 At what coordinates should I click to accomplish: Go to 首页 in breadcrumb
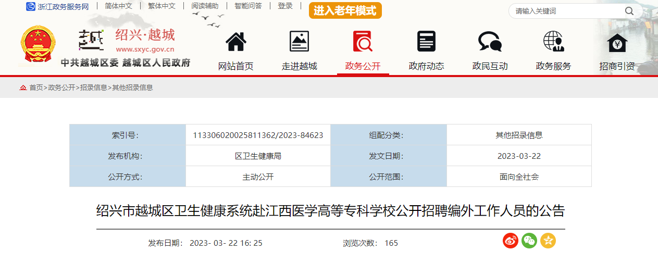(x=36, y=87)
